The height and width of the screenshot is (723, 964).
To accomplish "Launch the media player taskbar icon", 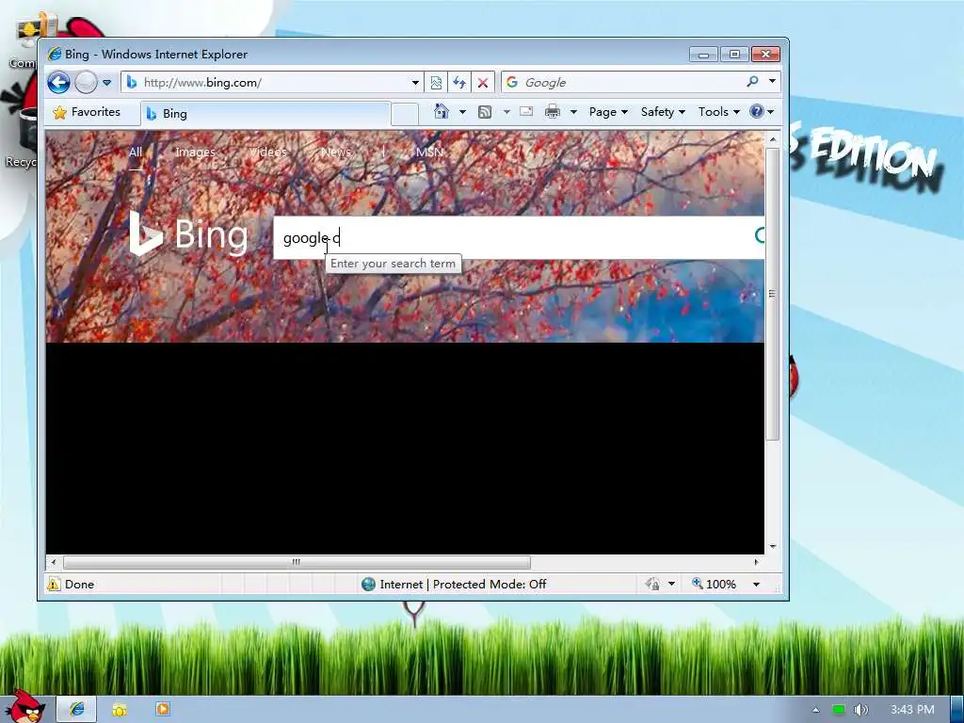I will pyautogui.click(x=162, y=709).
